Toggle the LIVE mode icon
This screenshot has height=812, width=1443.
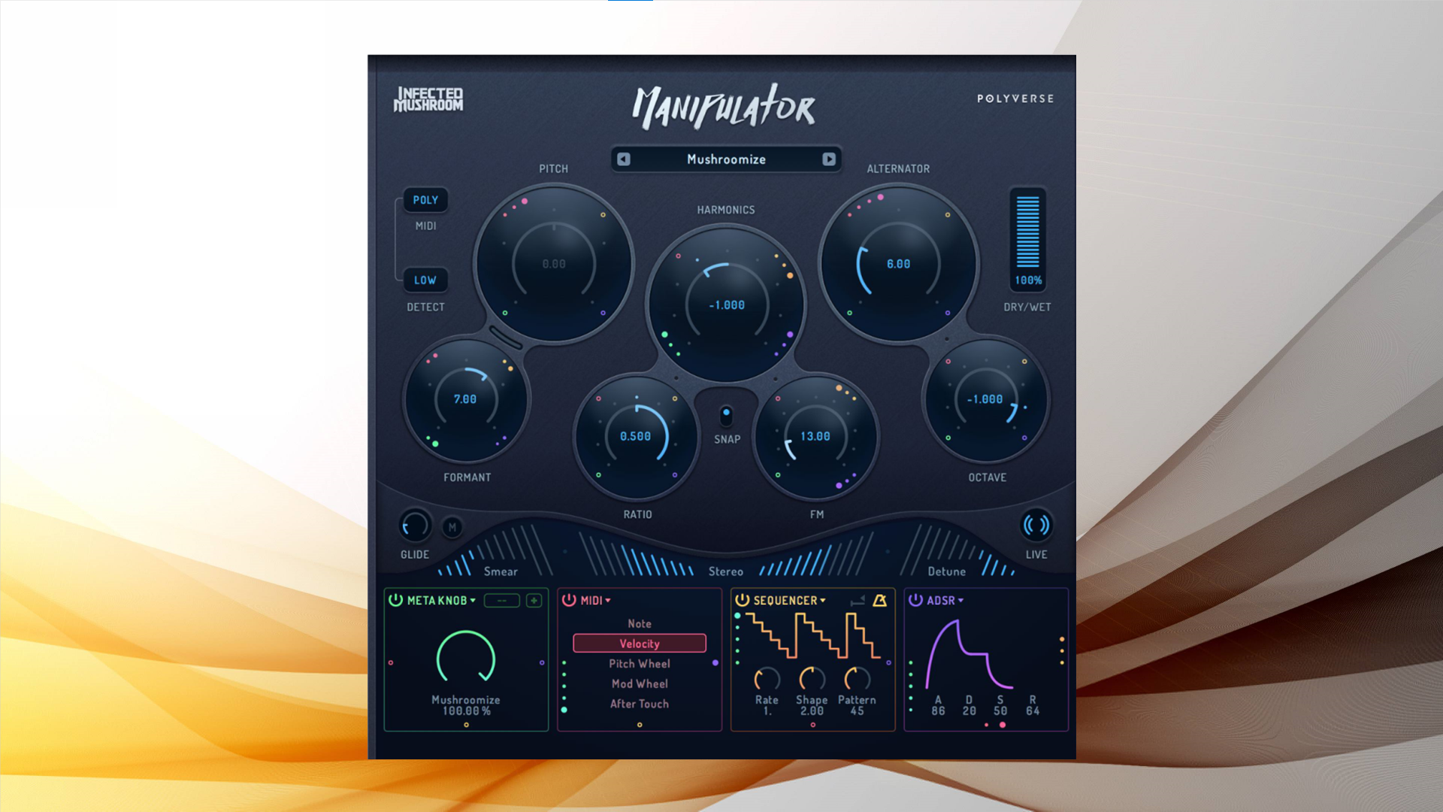pyautogui.click(x=1036, y=525)
